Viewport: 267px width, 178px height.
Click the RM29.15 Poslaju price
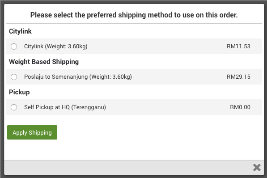(x=238, y=77)
